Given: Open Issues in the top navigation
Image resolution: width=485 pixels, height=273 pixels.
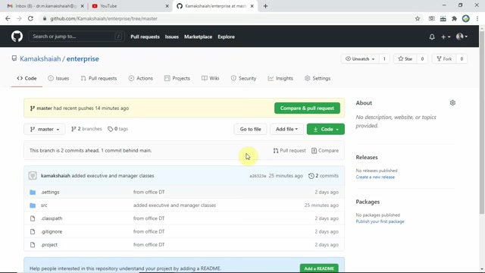Looking at the screenshot, I should (x=172, y=37).
